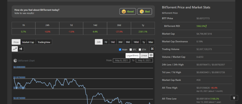Screen dimensions: 242x104
Task: Open chart hamburger context menu
Action: 151,55
